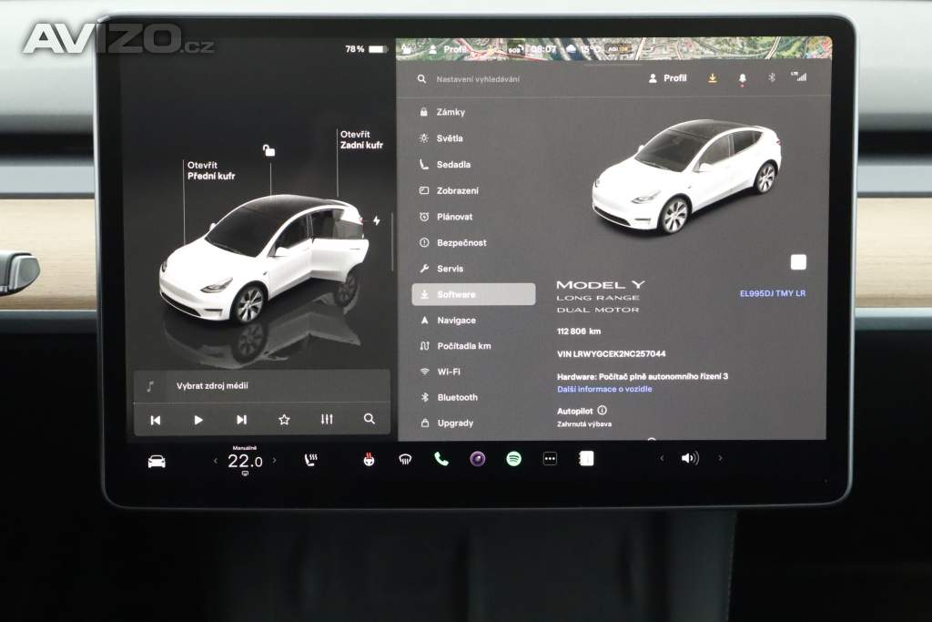Tap the lock icon in the top status bar

(407, 49)
